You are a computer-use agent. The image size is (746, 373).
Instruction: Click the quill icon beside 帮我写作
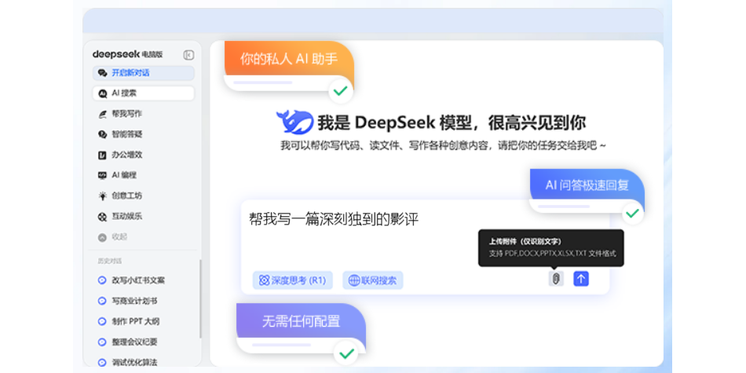tap(102, 114)
